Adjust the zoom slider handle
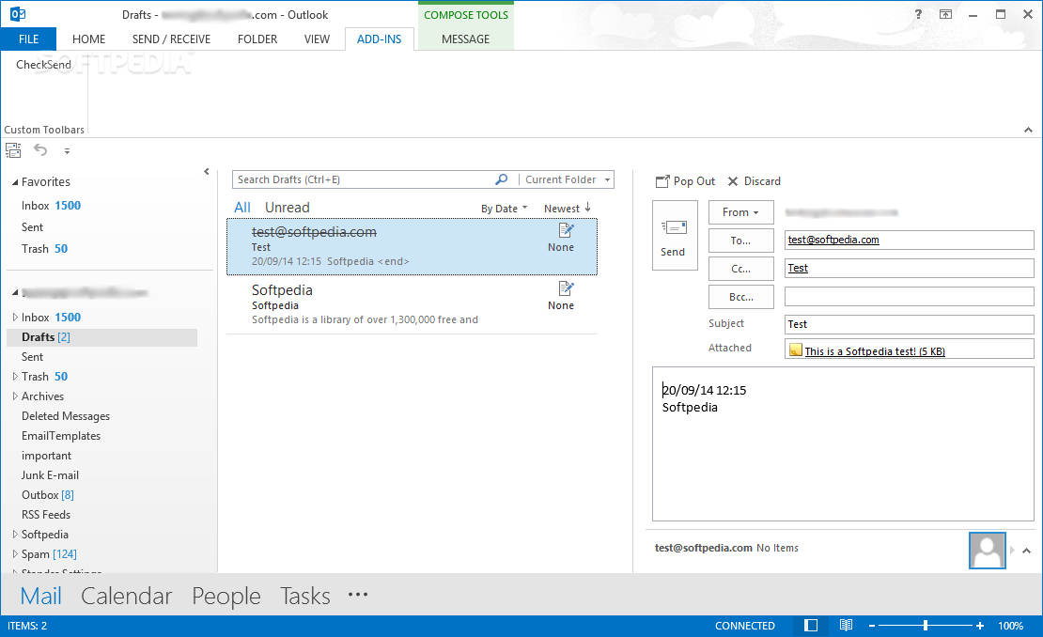The height and width of the screenshot is (637, 1043). (926, 626)
